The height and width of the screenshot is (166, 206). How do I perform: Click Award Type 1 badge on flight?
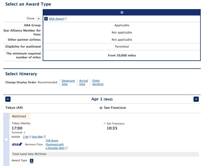click(x=32, y=160)
